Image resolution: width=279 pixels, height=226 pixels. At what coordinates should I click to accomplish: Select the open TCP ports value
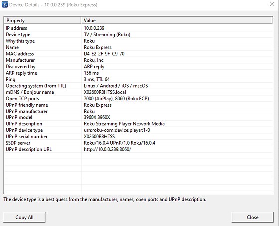[117, 99]
